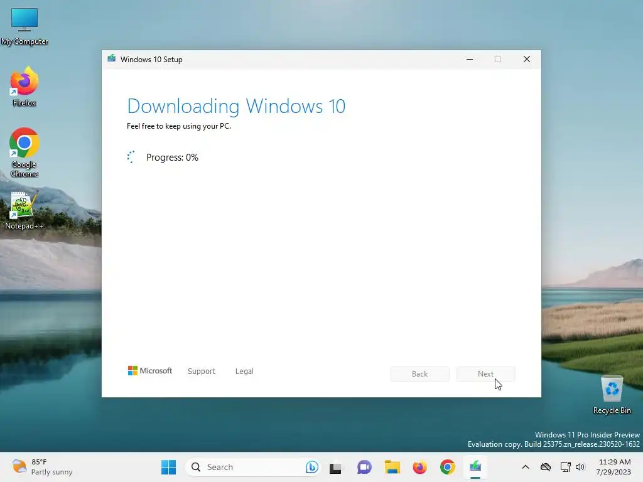
Task: Open the My Computer desktop icon
Action: 24,26
